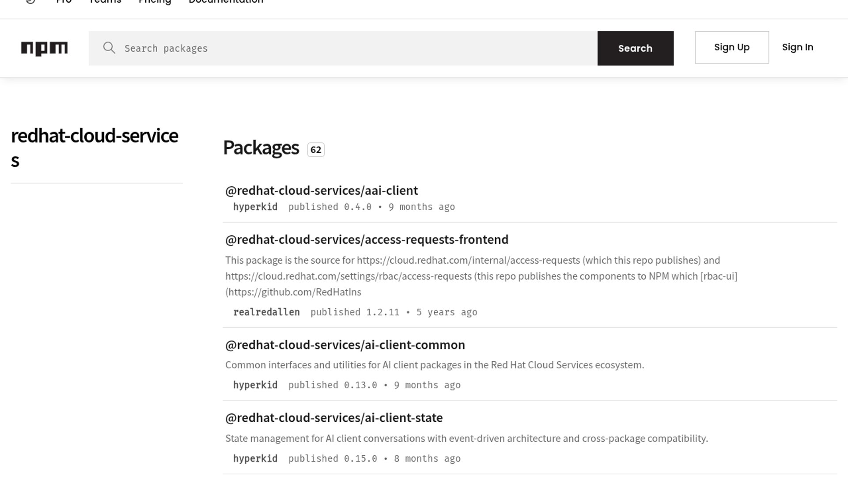Click the ai-client-state description text
Screen dimensions: 848x477
coord(466,439)
